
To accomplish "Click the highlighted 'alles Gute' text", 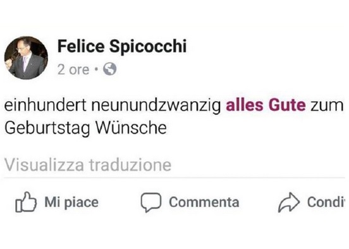I will click(x=266, y=105).
